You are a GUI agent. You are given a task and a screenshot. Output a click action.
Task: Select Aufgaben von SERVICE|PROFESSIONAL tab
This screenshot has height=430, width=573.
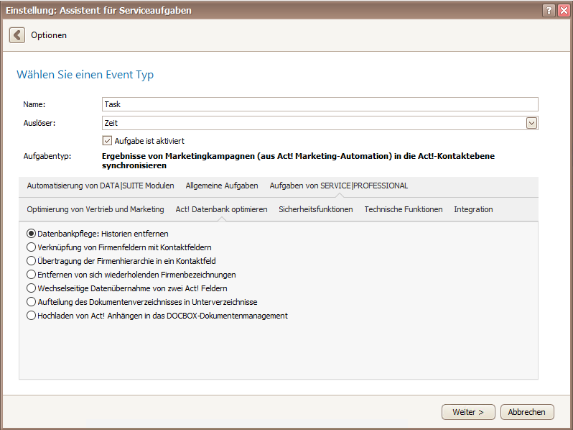pos(339,186)
